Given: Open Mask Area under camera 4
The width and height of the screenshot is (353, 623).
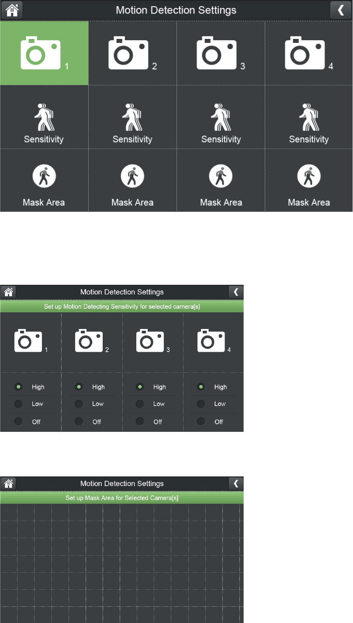Looking at the screenshot, I should tap(309, 180).
